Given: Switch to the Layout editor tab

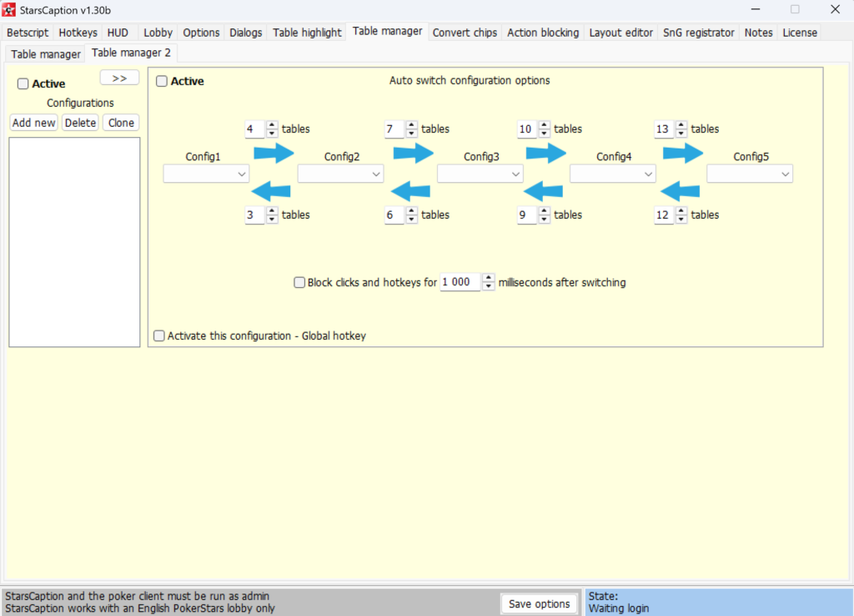Looking at the screenshot, I should point(620,33).
